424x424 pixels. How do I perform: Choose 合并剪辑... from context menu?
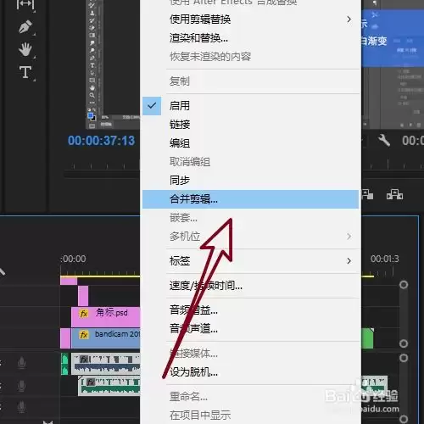click(250, 199)
